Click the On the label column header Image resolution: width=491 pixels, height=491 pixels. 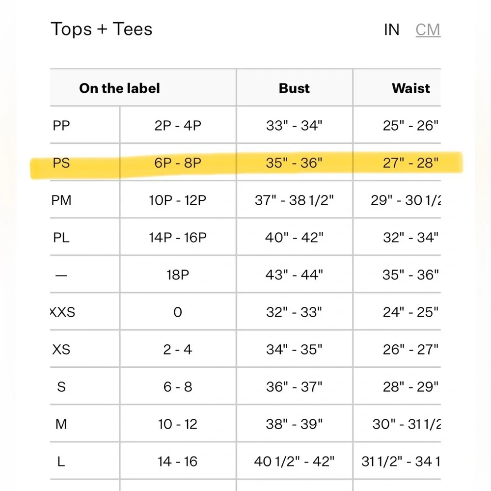click(119, 88)
